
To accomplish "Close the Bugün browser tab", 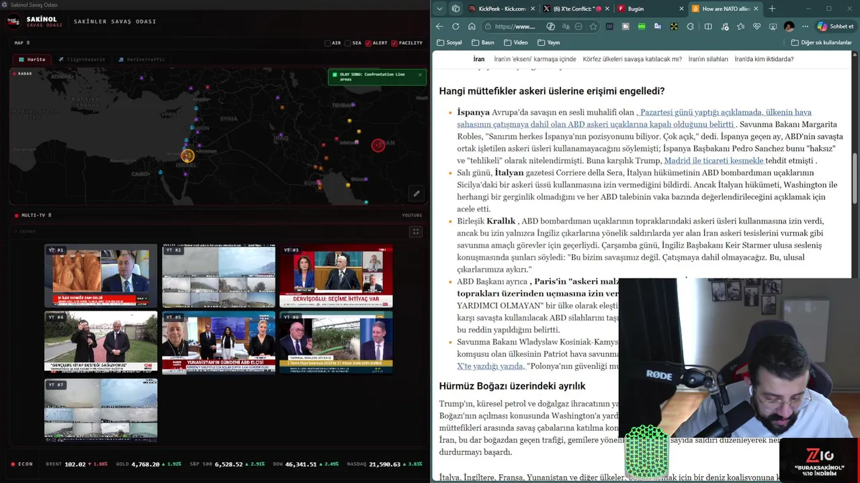I will click(681, 9).
